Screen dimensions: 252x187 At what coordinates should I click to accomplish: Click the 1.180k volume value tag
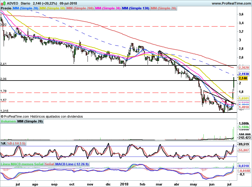243,128
